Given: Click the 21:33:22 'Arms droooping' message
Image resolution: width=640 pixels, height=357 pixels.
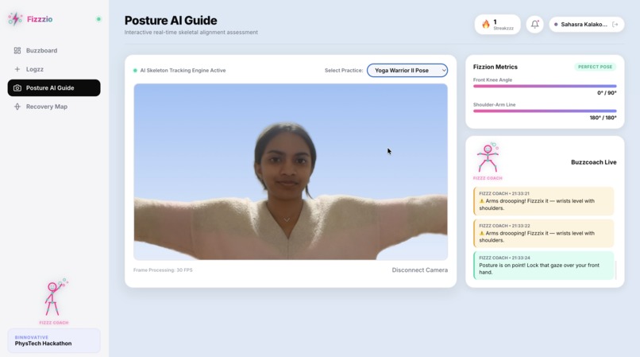Looking at the screenshot, I should coord(544,234).
